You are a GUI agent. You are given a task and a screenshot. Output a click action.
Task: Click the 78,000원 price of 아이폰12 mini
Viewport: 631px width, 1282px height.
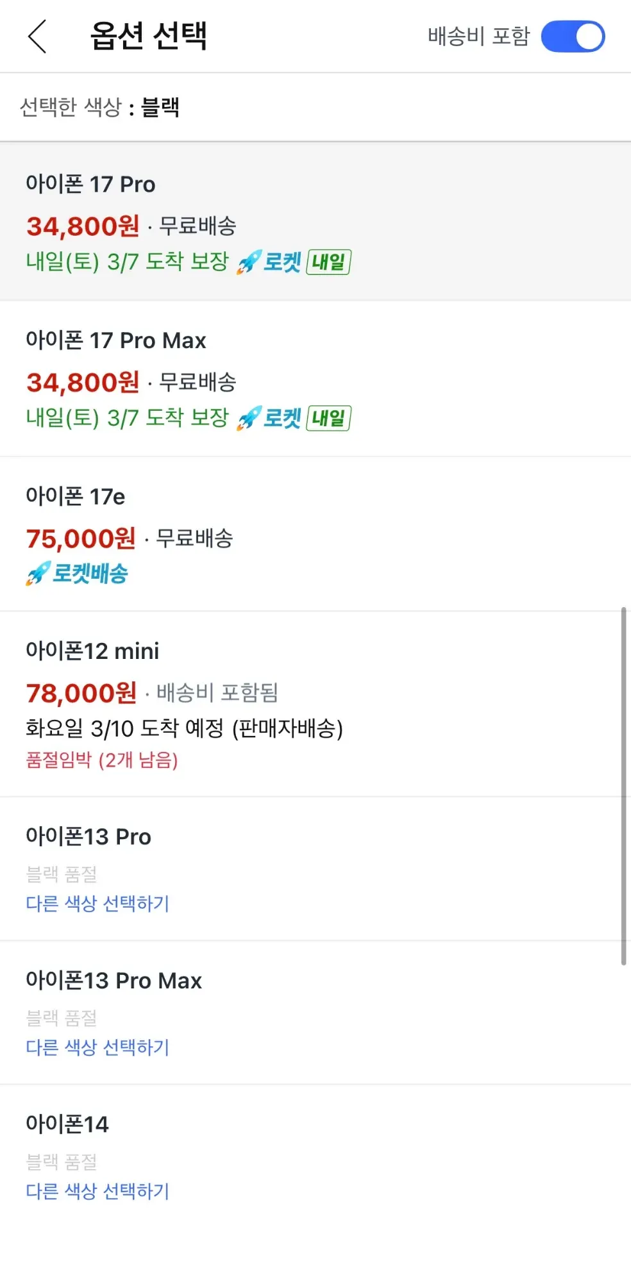click(x=81, y=693)
